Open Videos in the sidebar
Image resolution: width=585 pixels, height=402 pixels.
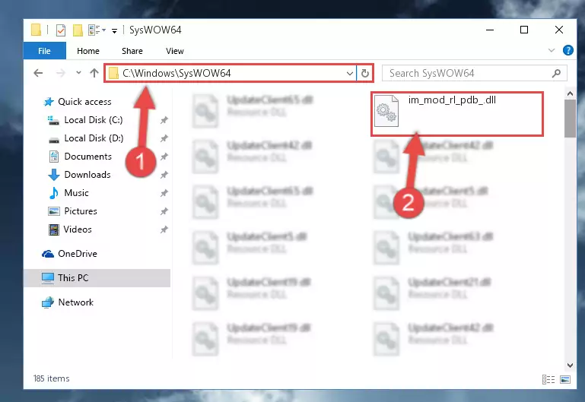(70, 229)
